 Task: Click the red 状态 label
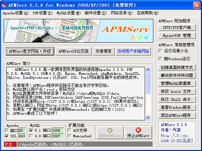pos(10,144)
